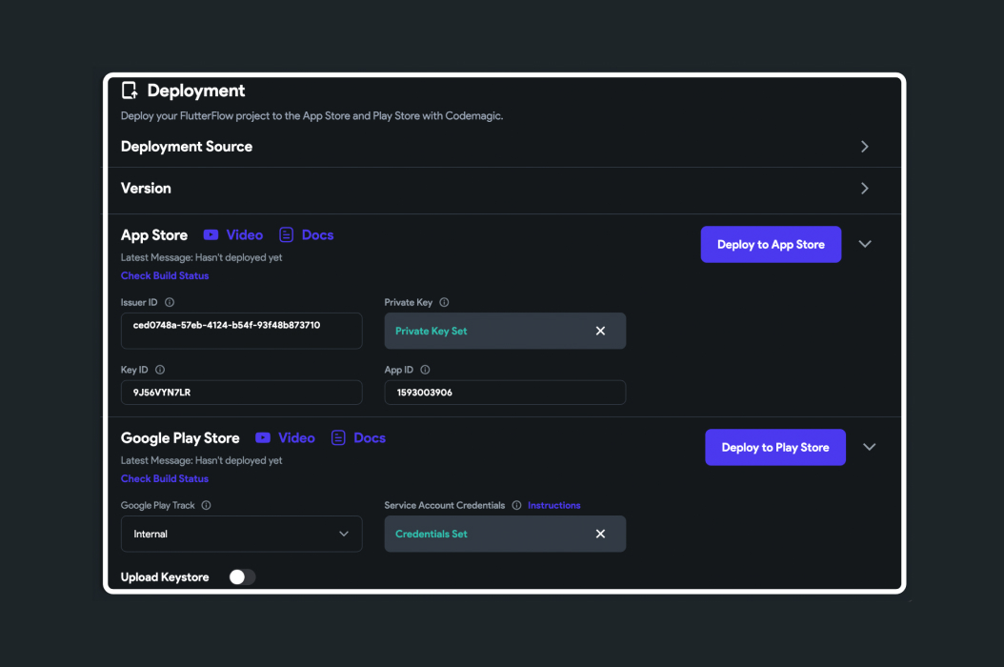Click the Deployment header icon
Image resolution: width=1004 pixels, height=667 pixels.
(130, 91)
